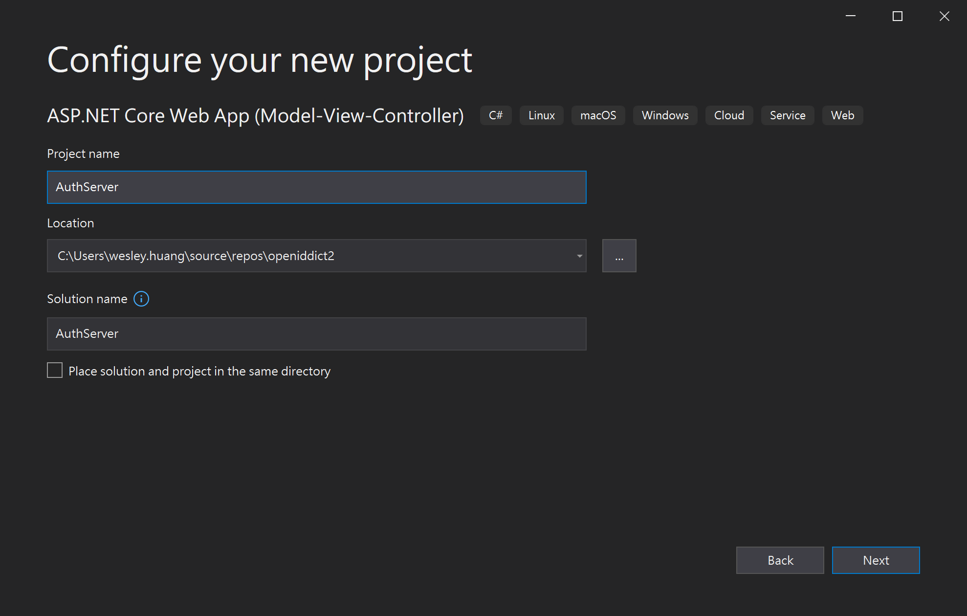Click the C# tag
Screen dimensions: 967x616
pos(496,115)
